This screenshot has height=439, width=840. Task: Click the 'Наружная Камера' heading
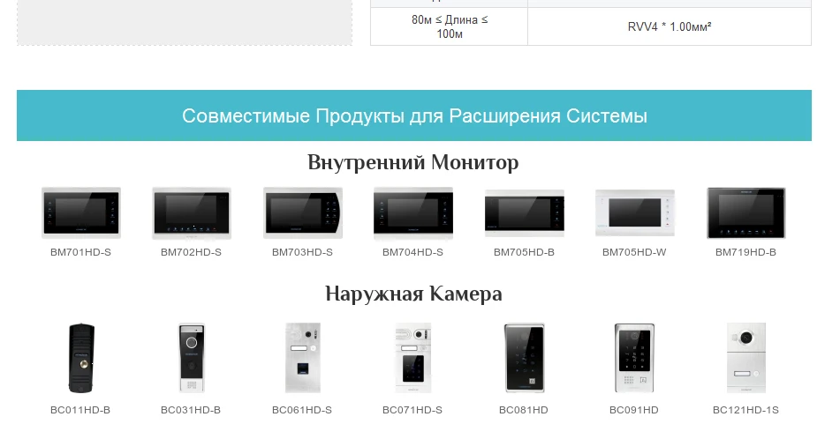413,294
